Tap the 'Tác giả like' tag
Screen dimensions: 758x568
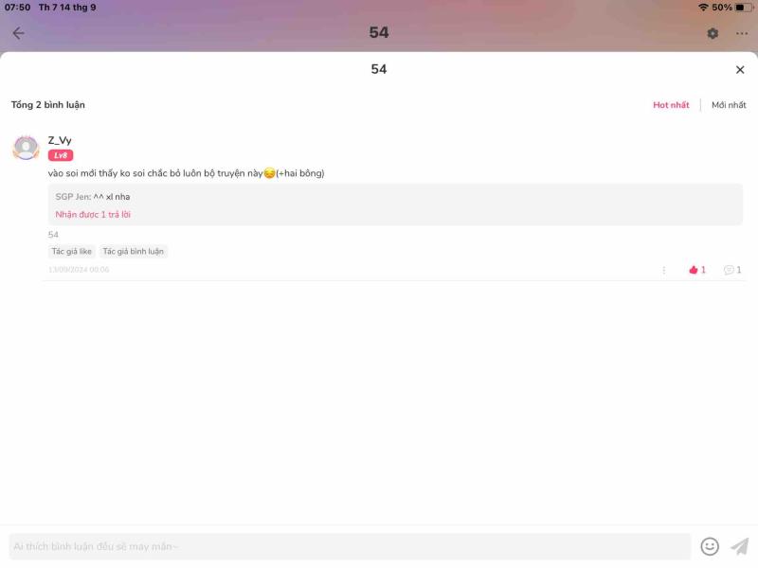coord(72,251)
